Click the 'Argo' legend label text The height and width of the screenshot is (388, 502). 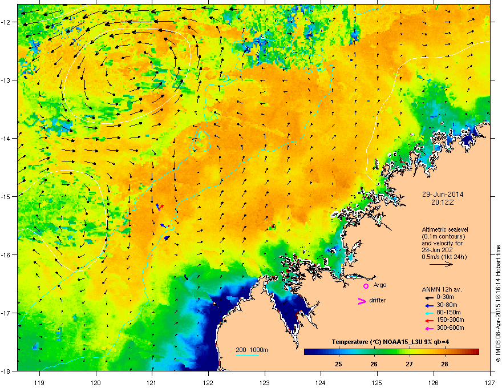(x=380, y=285)
